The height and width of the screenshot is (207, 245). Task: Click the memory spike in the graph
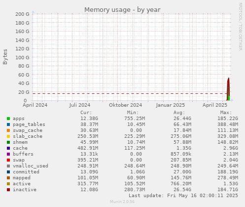228,89
